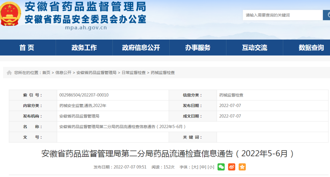Open the 政务工作 navigation menu
Screen dimensions: 330x177
[84, 48]
